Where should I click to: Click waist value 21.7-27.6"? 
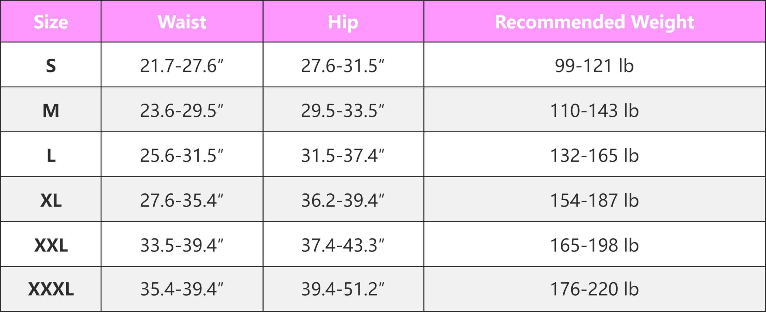pyautogui.click(x=182, y=66)
